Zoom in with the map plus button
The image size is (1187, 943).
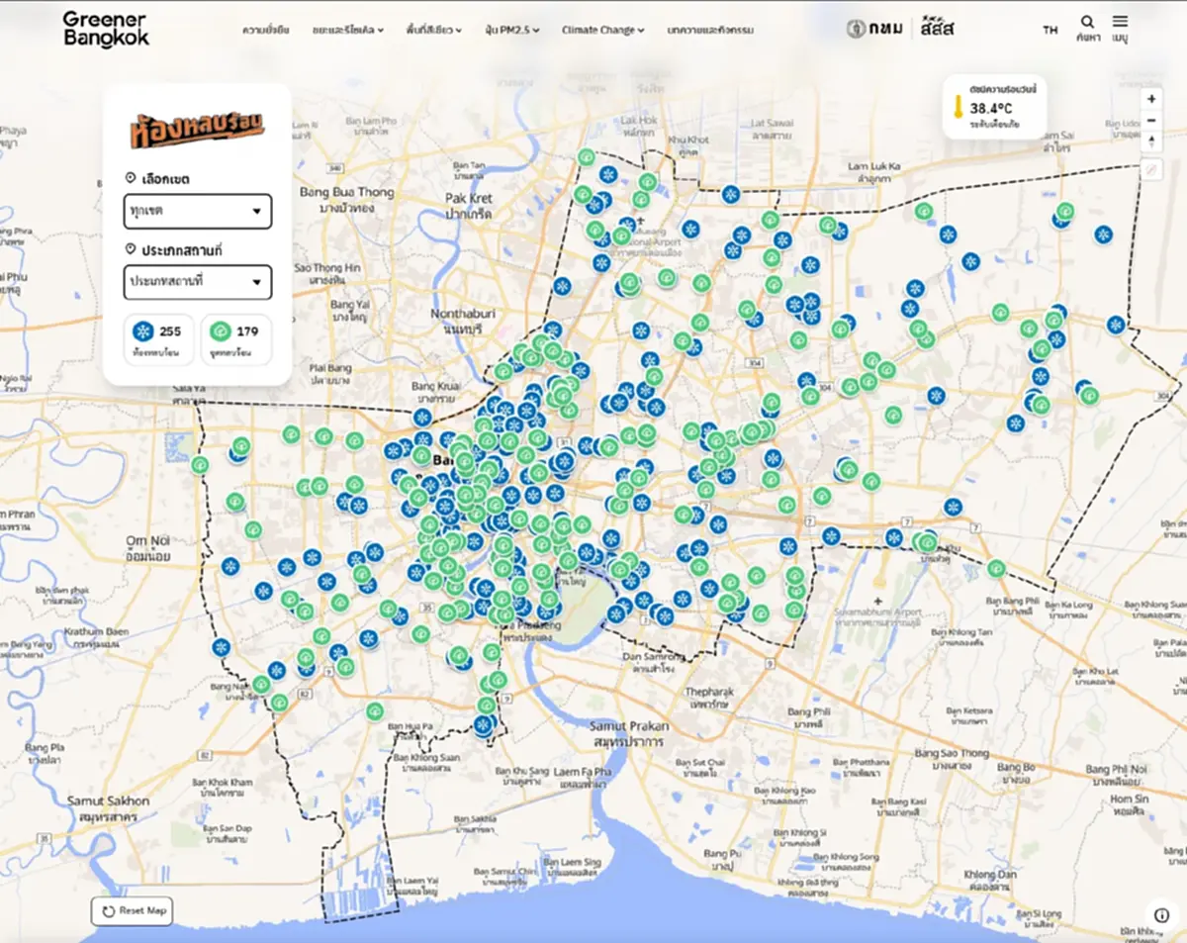(x=1151, y=99)
